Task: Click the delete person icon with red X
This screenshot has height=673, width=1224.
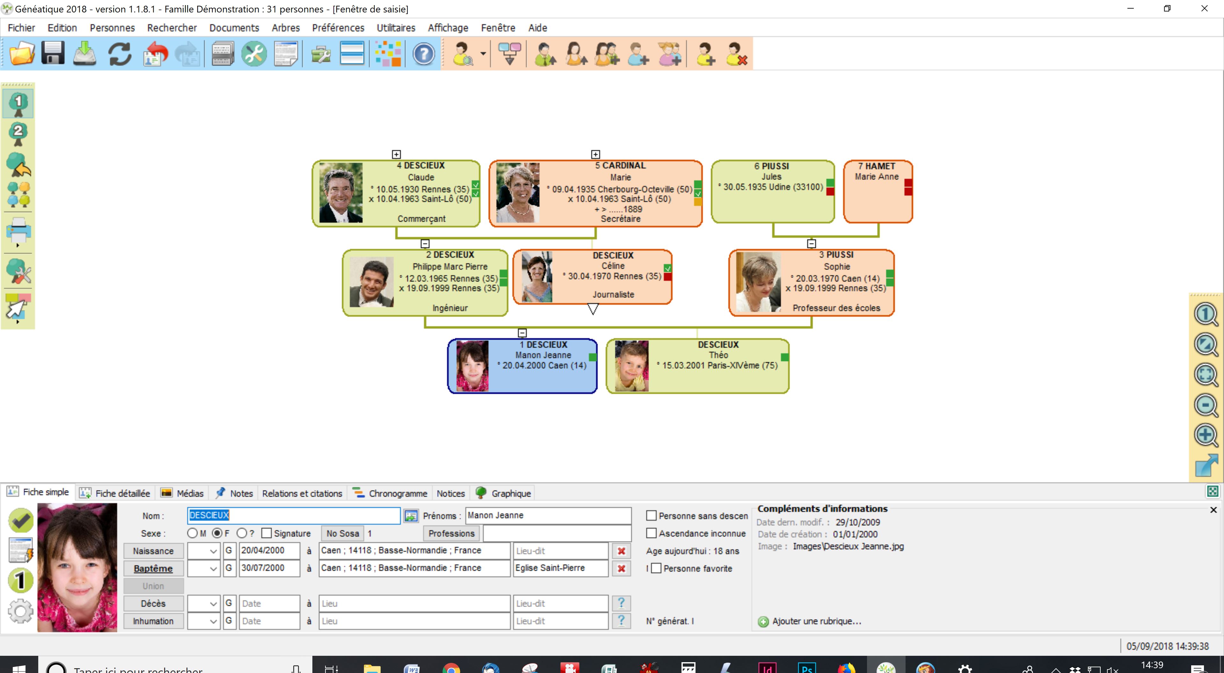Action: coord(736,54)
